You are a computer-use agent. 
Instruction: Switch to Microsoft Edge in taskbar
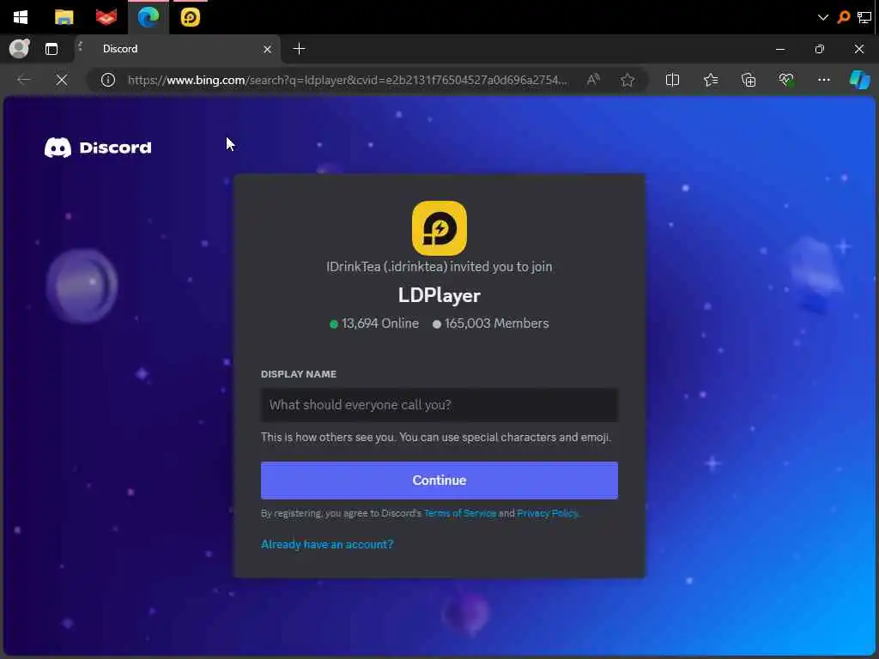(x=148, y=17)
